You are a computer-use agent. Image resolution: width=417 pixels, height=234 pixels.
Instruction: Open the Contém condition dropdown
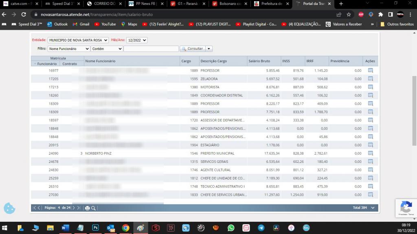tap(107, 49)
